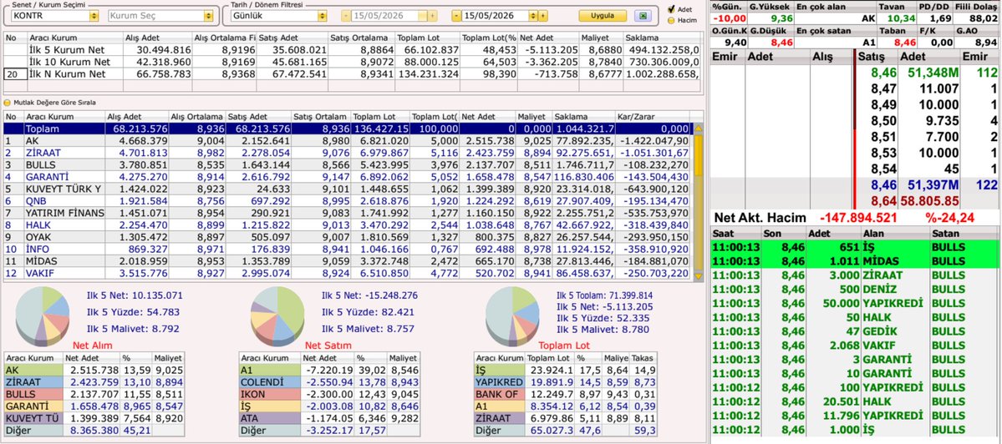Decrease the end date with minus button

456,15
